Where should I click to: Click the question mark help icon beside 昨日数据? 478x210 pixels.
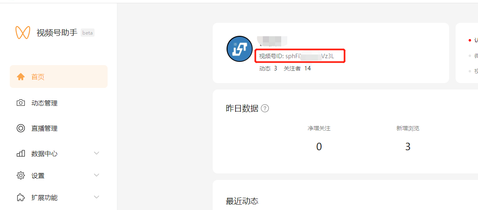point(265,108)
